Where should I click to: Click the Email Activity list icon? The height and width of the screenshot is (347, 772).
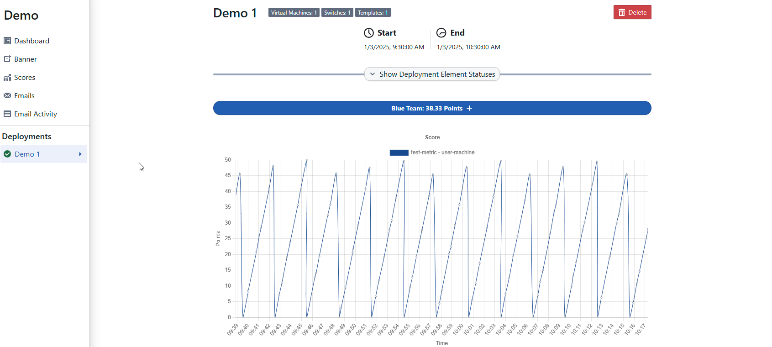(x=7, y=114)
